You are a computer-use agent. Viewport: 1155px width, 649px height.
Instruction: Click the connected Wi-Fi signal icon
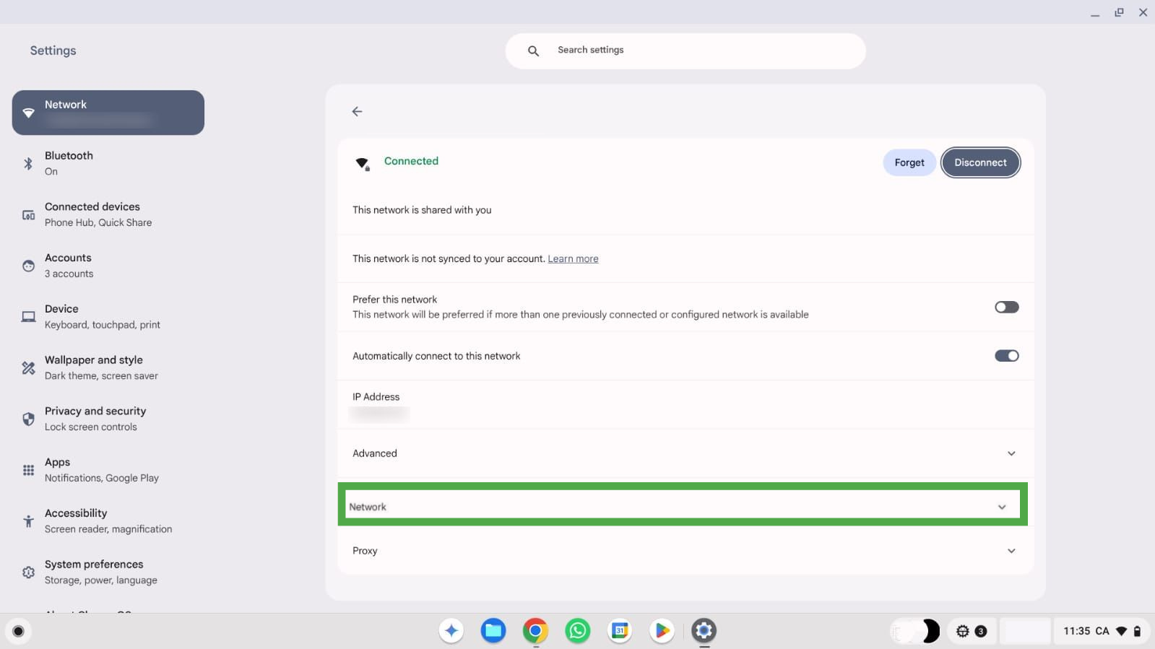(363, 163)
